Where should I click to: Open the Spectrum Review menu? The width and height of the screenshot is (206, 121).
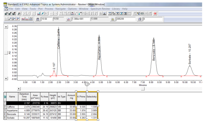(x=100, y=9)
